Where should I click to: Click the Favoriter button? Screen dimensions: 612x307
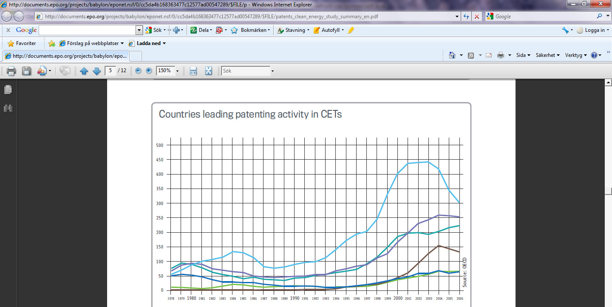[22, 43]
